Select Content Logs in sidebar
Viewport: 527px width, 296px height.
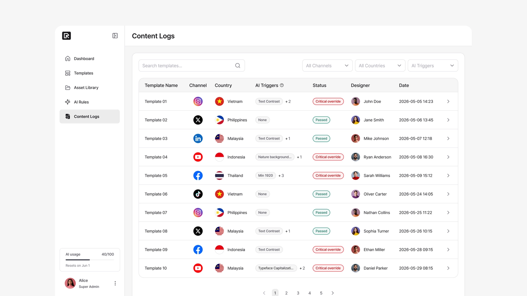pos(90,116)
